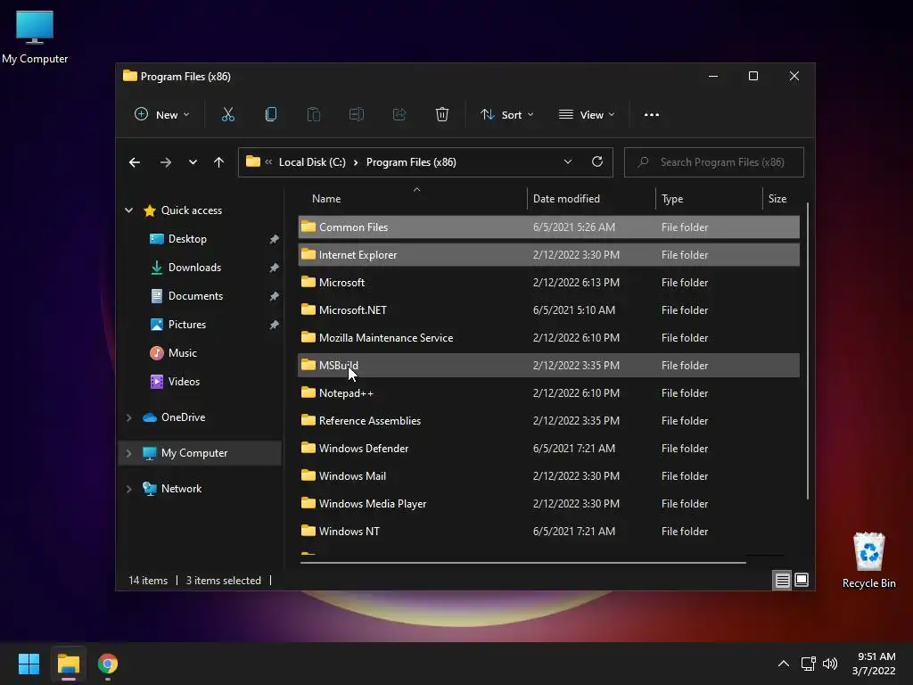Click the Paste clipboard icon
This screenshot has width=913, height=685.
pos(313,115)
